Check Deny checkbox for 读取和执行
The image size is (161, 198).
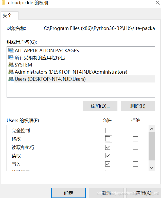pos(136,147)
